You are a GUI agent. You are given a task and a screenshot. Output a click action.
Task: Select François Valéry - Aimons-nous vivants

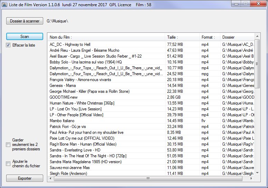[151, 80]
